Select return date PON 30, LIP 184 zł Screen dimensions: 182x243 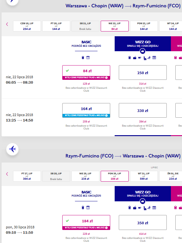coord(115,176)
